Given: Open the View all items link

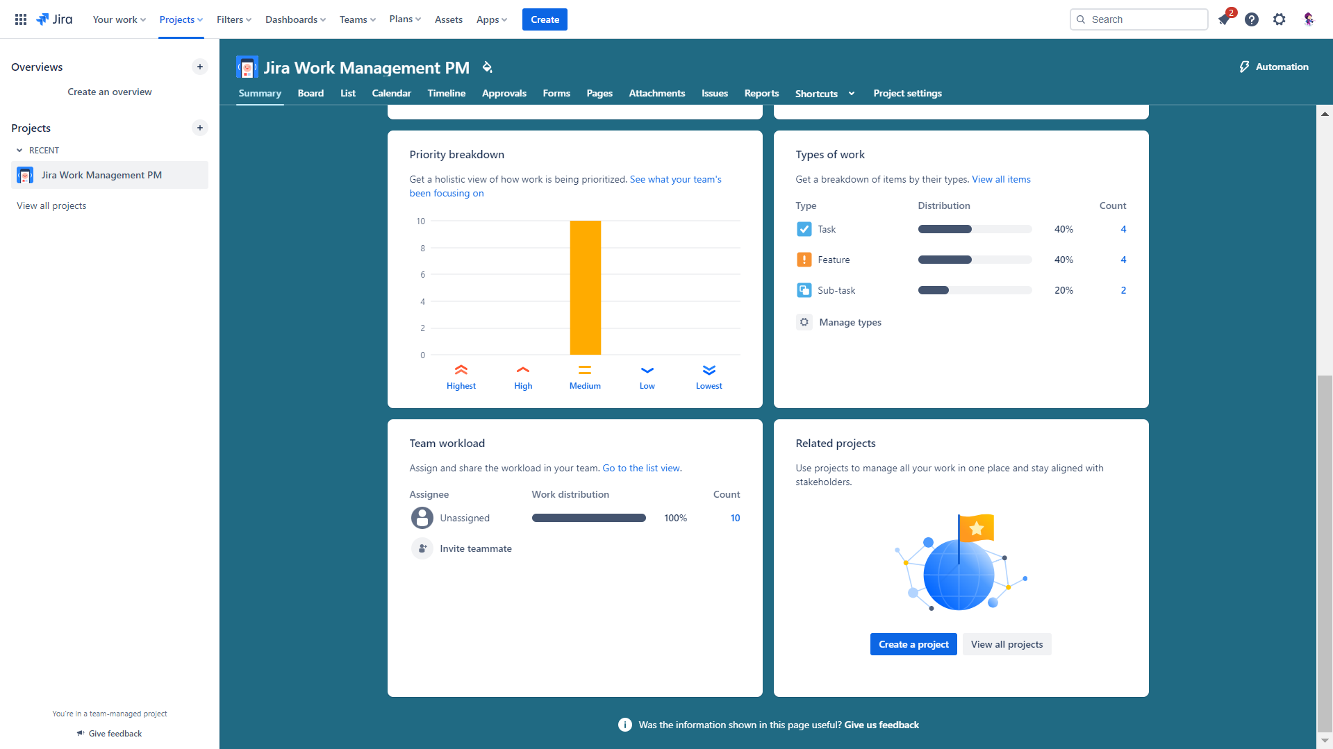Looking at the screenshot, I should point(1001,179).
